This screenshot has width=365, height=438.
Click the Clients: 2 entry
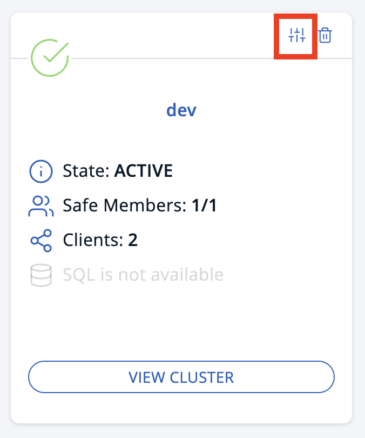pyautogui.click(x=100, y=240)
